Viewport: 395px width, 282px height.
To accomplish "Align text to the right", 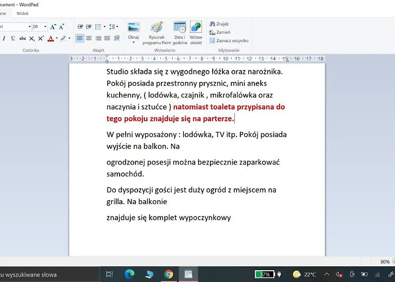I will pyautogui.click(x=98, y=38).
